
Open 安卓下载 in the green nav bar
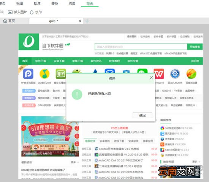point(59,61)
